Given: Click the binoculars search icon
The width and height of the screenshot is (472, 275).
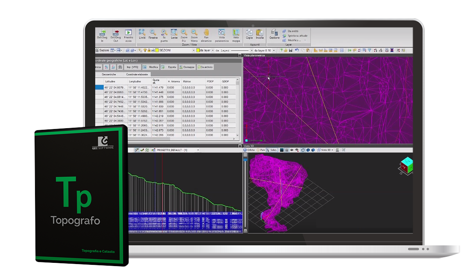Looking at the screenshot, I should pos(120,67).
